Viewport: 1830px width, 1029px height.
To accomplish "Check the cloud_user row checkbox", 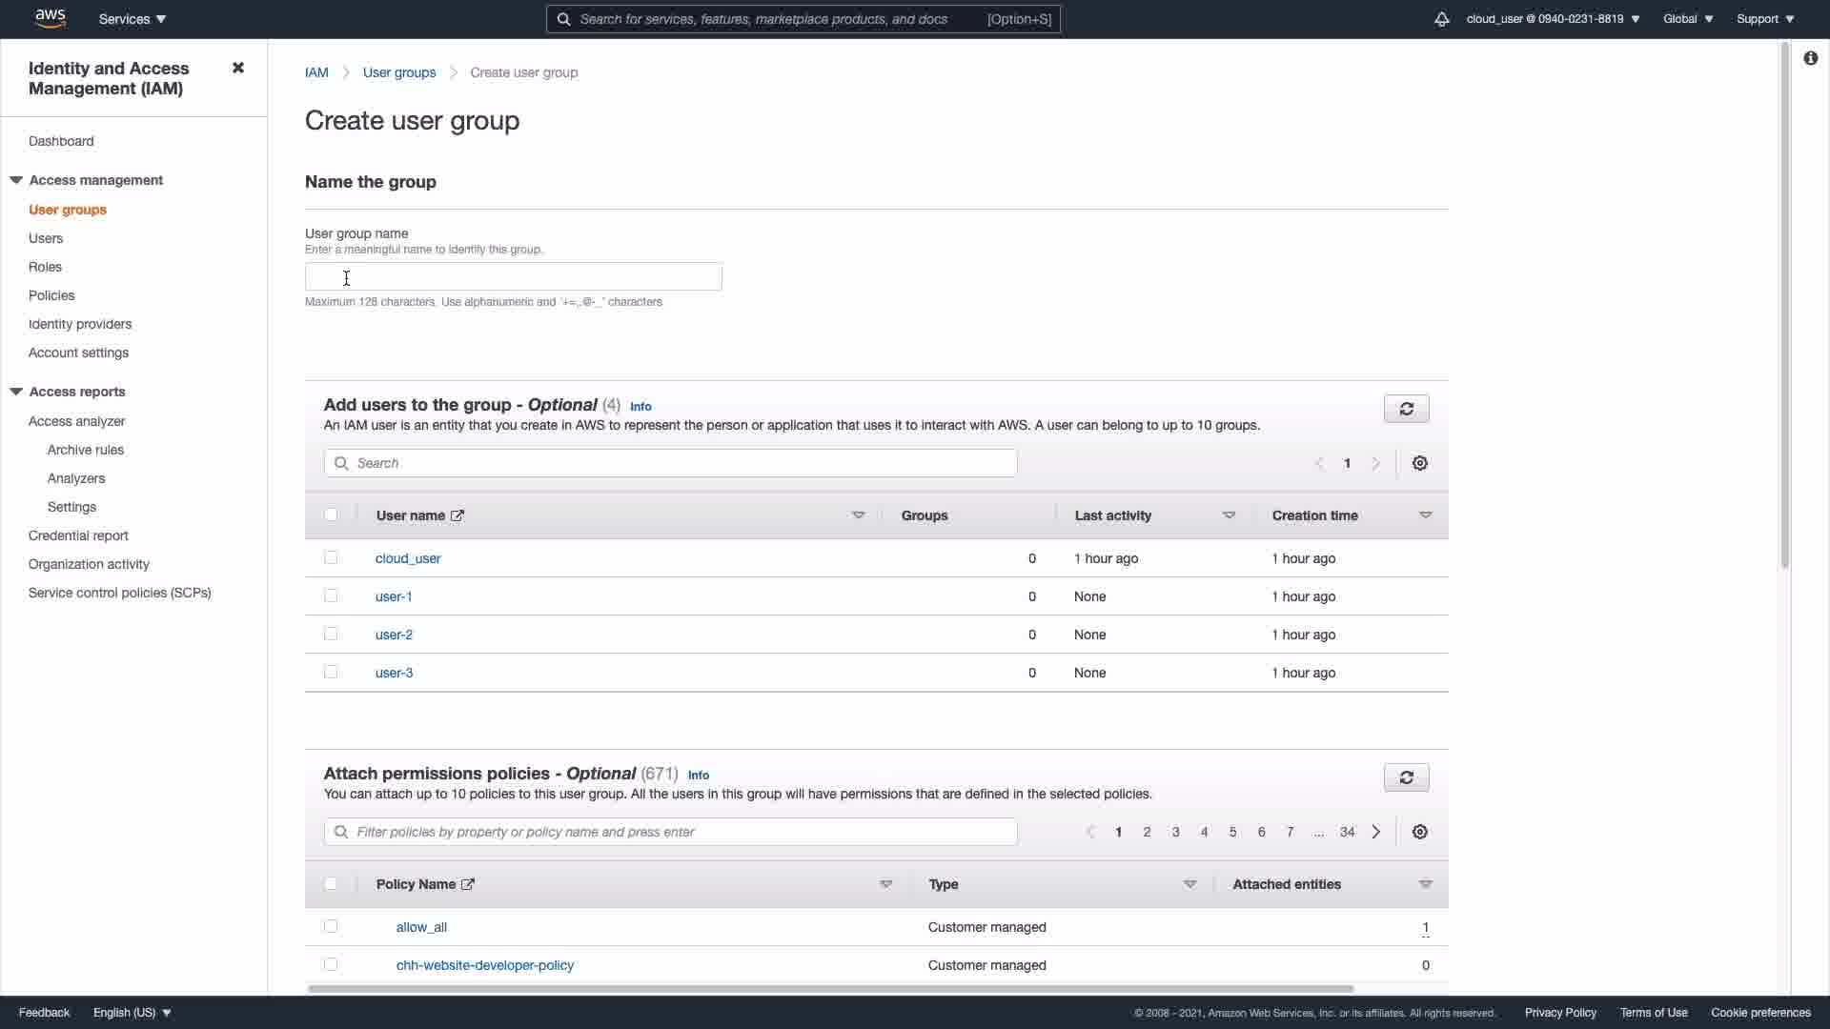I will pyautogui.click(x=331, y=557).
